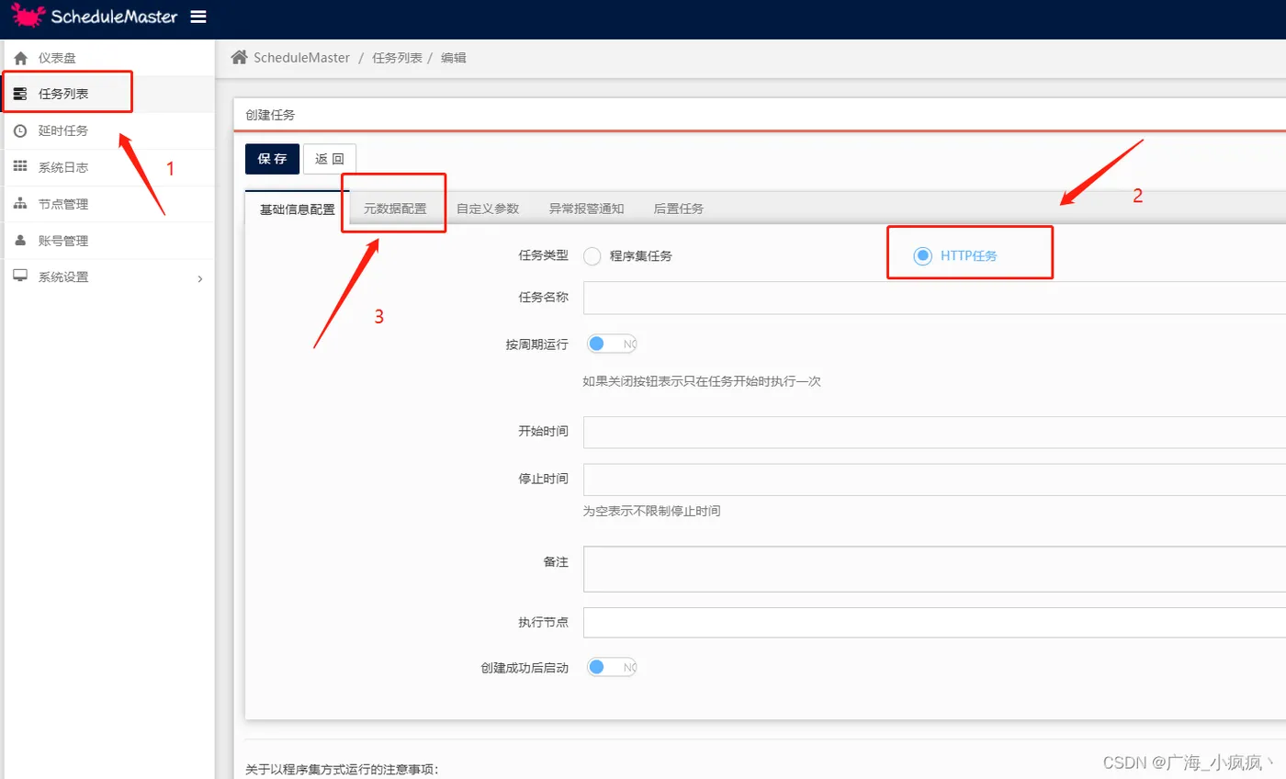1286x779 pixels.
Task: Click the 系统日志 grid icon
Action: pos(20,167)
